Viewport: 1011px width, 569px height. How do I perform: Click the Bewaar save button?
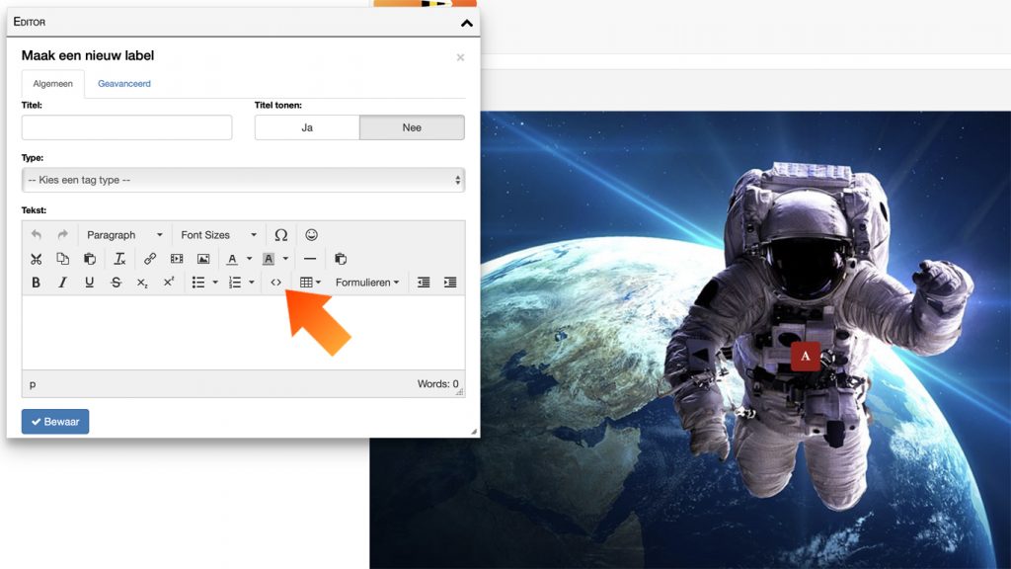[x=55, y=422]
